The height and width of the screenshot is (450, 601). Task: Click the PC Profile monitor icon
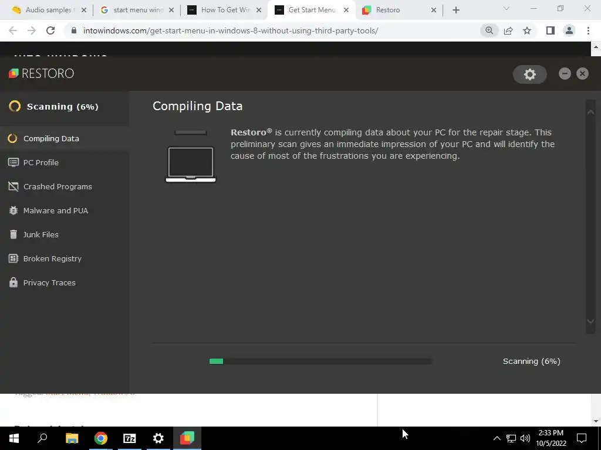coord(13,163)
